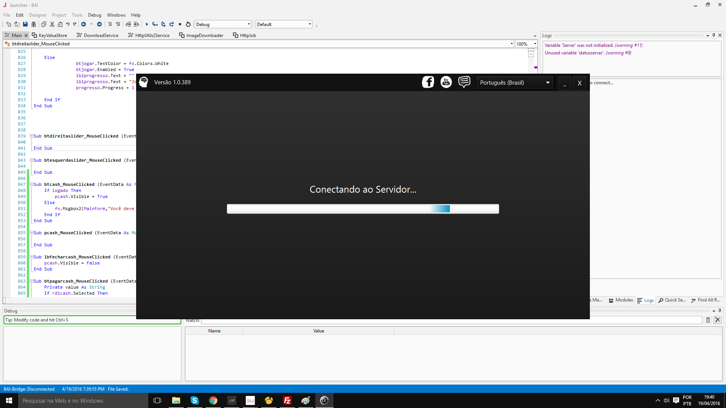Open the Debug build mode dropdown
726x408 pixels.
click(x=223, y=24)
